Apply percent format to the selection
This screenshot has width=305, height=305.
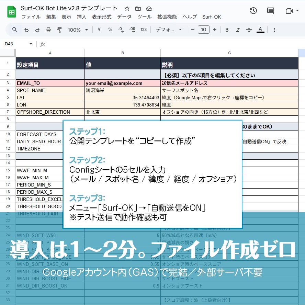click(110, 30)
